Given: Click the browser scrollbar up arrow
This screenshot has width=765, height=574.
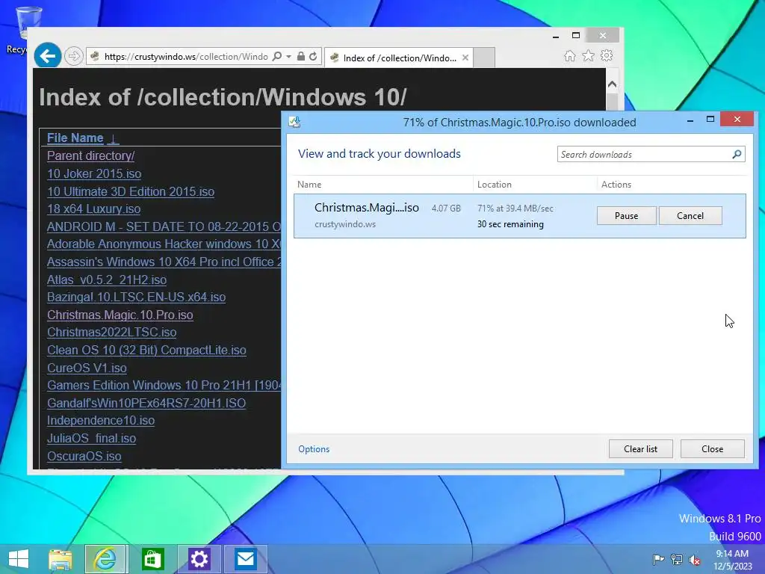Looking at the screenshot, I should coord(613,84).
